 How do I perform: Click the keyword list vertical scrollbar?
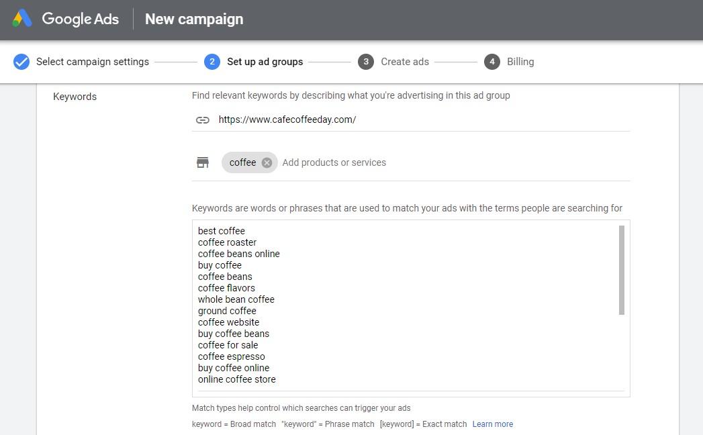click(621, 270)
